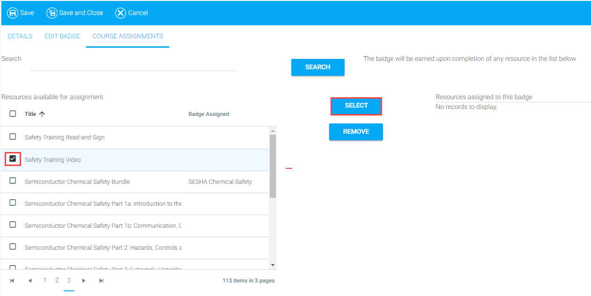Uncheck Safety Training Video checkbox
The width and height of the screenshot is (591, 296).
[x=13, y=159]
